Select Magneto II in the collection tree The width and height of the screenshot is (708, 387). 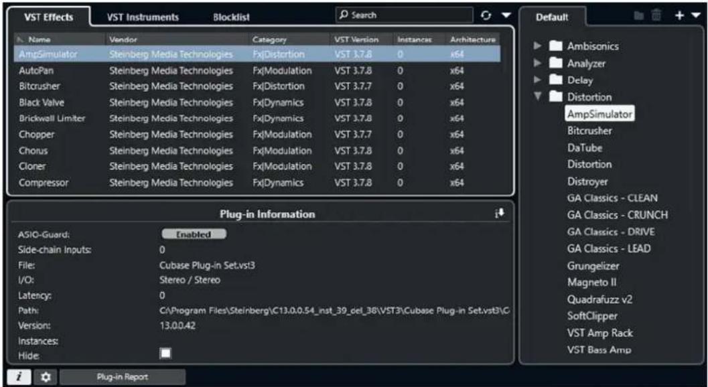(x=591, y=283)
